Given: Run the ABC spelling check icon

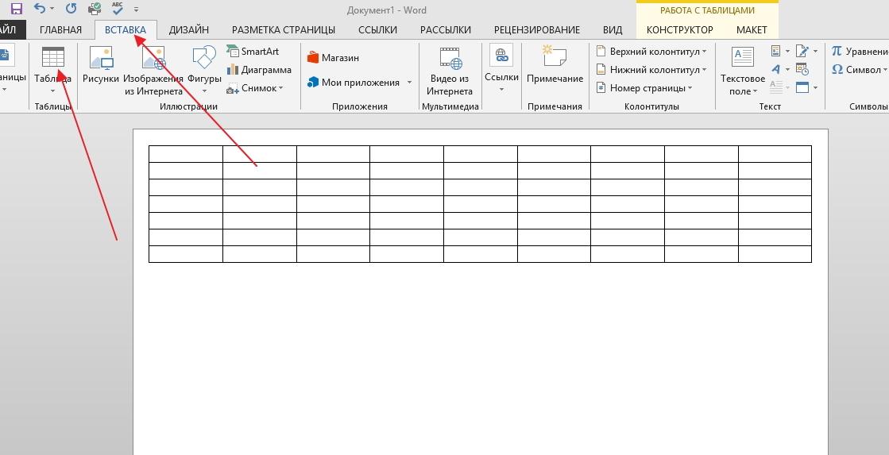Looking at the screenshot, I should pos(118,10).
